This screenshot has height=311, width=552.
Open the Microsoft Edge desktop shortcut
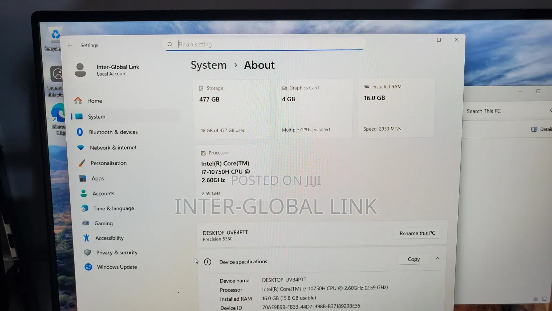(59, 119)
